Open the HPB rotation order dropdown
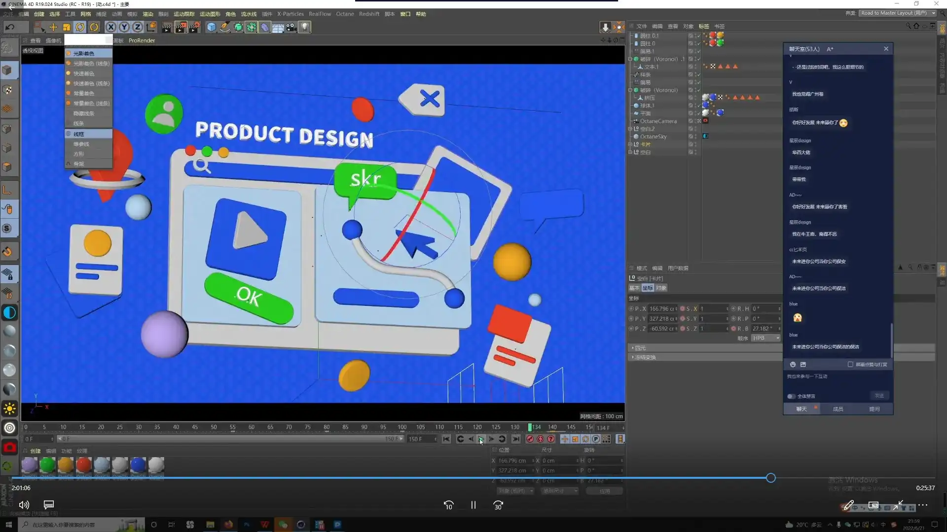Image resolution: width=947 pixels, height=532 pixels. pos(765,338)
